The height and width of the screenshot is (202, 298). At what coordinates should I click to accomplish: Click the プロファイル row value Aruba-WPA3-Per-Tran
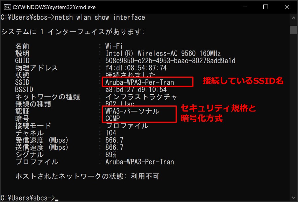[140, 162]
